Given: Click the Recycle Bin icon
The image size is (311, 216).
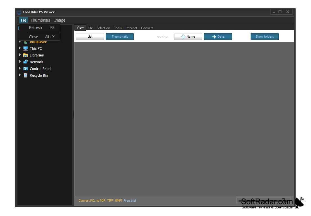Looking at the screenshot, I should pyautogui.click(x=25, y=75).
